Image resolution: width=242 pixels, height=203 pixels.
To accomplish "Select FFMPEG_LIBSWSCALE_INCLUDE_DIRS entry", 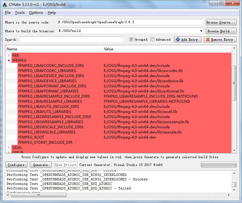I will point(51,127).
